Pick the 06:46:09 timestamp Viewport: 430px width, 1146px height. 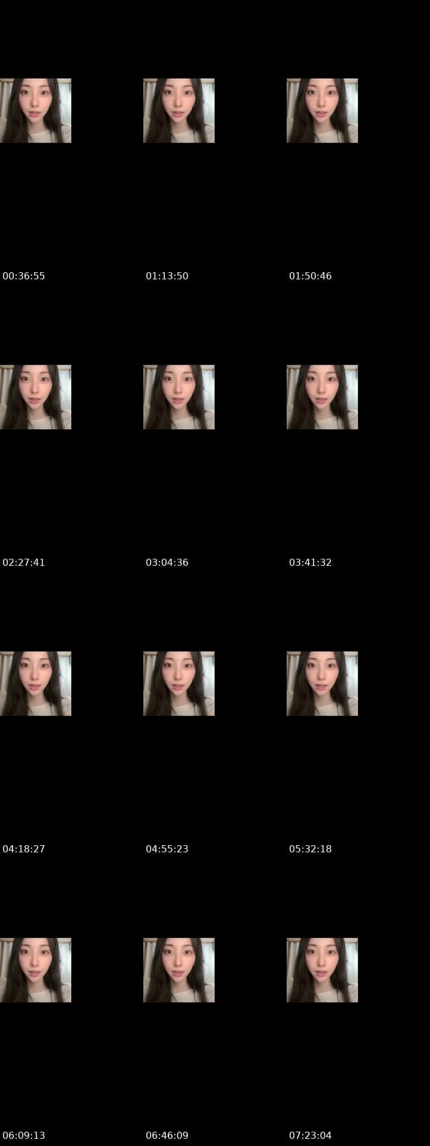[167, 1135]
